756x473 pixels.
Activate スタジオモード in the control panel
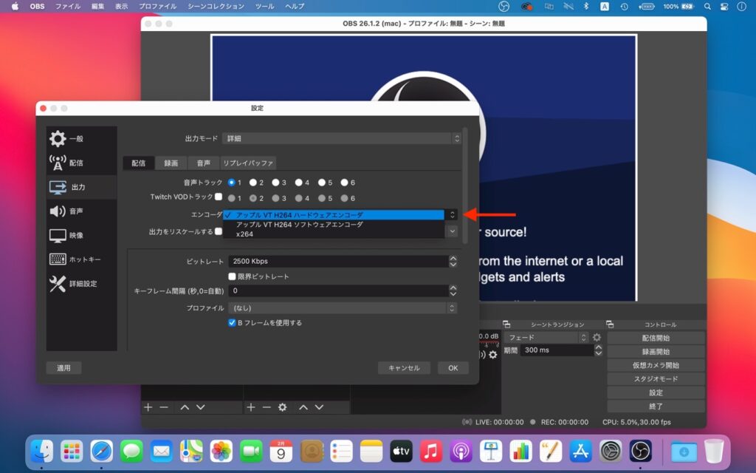click(656, 378)
